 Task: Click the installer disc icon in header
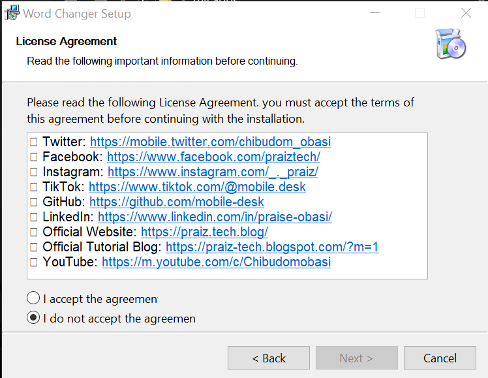click(451, 44)
